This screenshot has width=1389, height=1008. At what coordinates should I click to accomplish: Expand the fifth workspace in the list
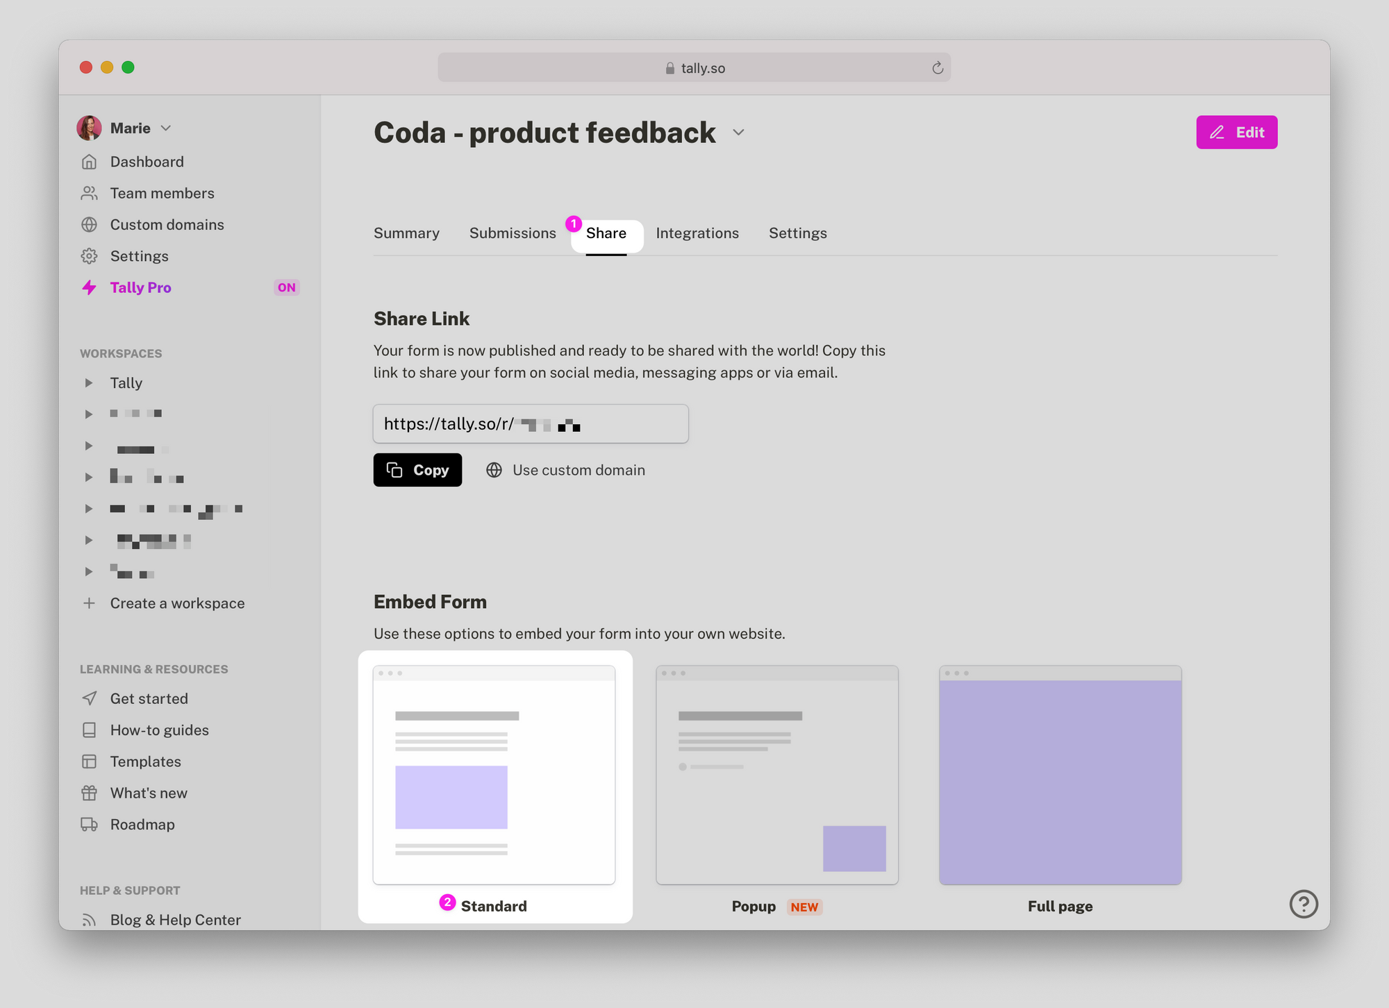click(x=88, y=509)
